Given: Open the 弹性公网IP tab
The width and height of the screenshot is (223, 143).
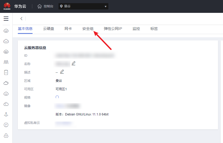Looking at the screenshot, I should click(x=113, y=29).
